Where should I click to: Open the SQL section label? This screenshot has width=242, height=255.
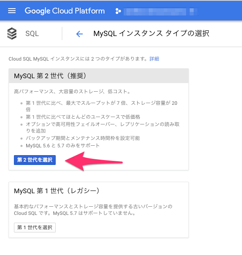click(x=32, y=34)
